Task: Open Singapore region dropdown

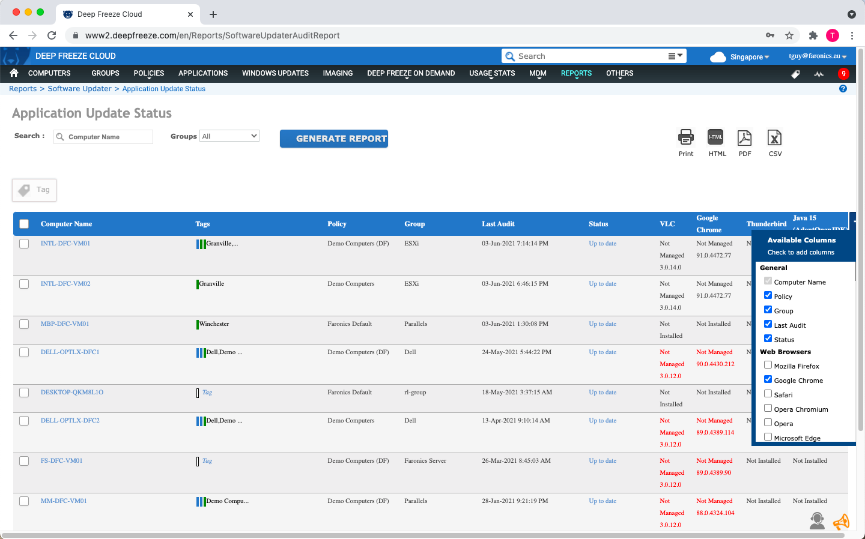Action: [x=750, y=57]
